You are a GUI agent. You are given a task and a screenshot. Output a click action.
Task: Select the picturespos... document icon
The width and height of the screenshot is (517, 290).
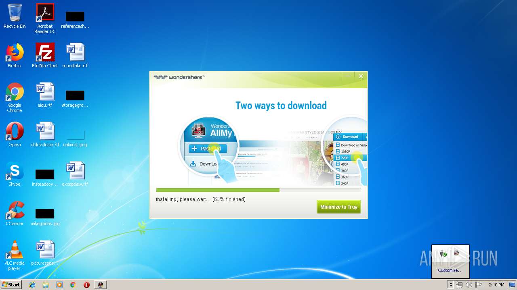click(x=45, y=253)
